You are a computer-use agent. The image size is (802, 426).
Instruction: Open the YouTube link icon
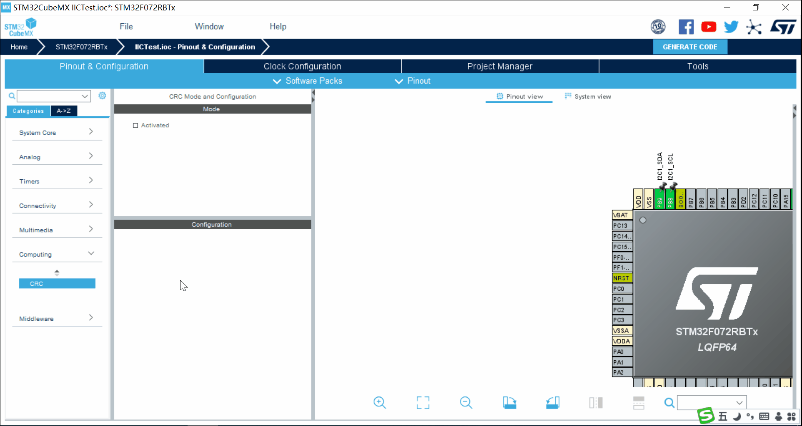[x=709, y=27]
